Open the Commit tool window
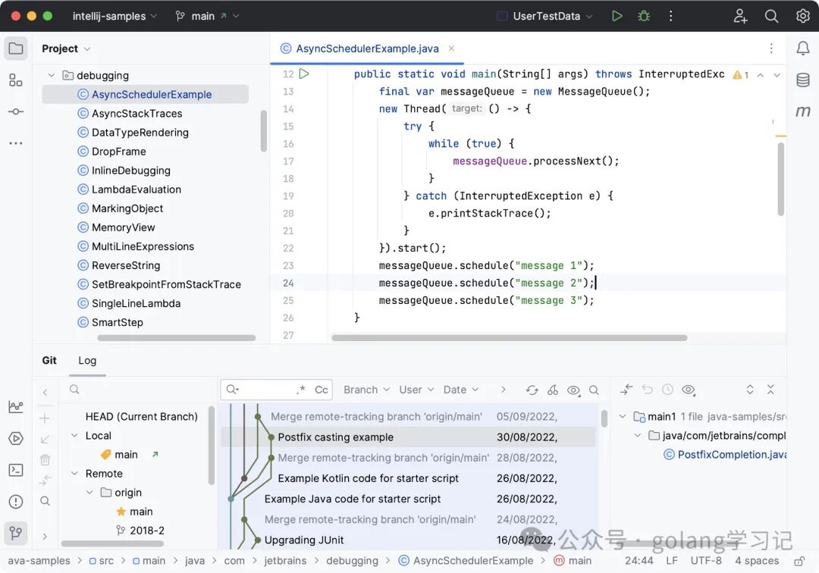Viewport: 819px width, 573px height. tap(15, 111)
